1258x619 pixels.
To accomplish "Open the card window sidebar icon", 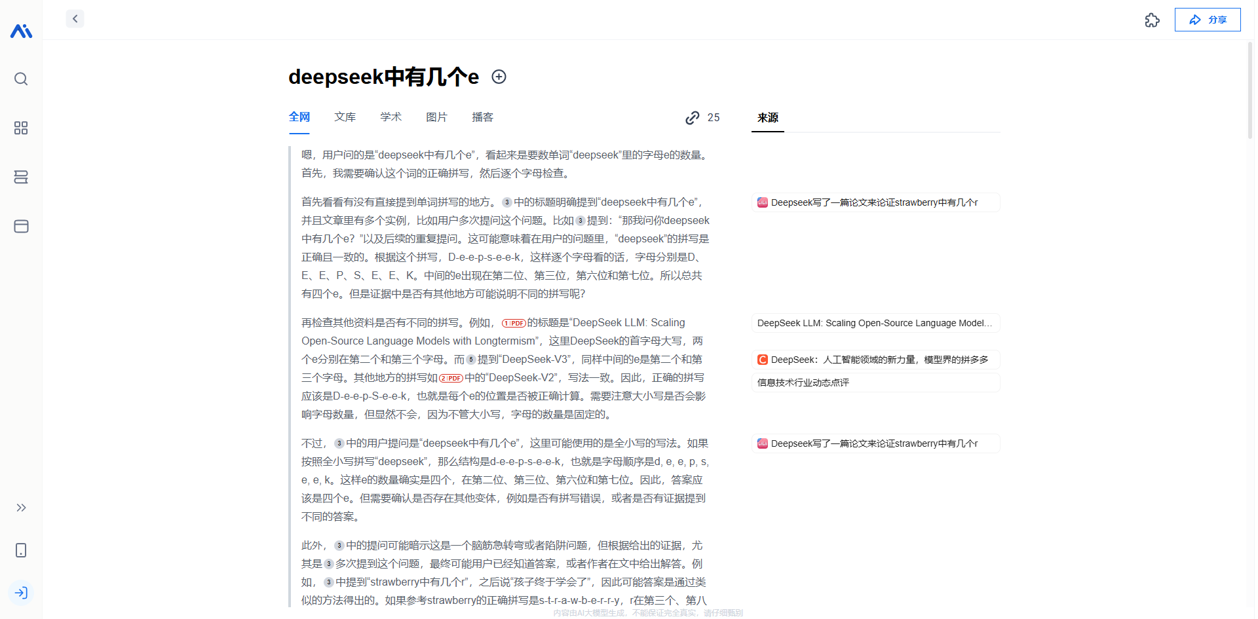I will click(21, 226).
